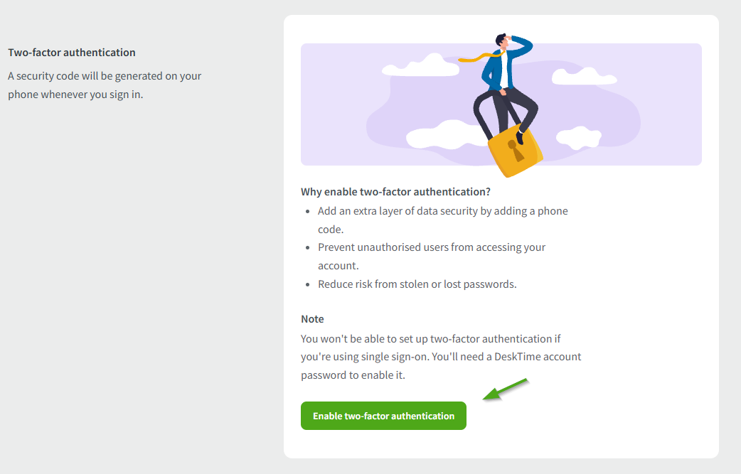The image size is (741, 474).
Task: Click the "Note" heading
Action: tap(312, 319)
